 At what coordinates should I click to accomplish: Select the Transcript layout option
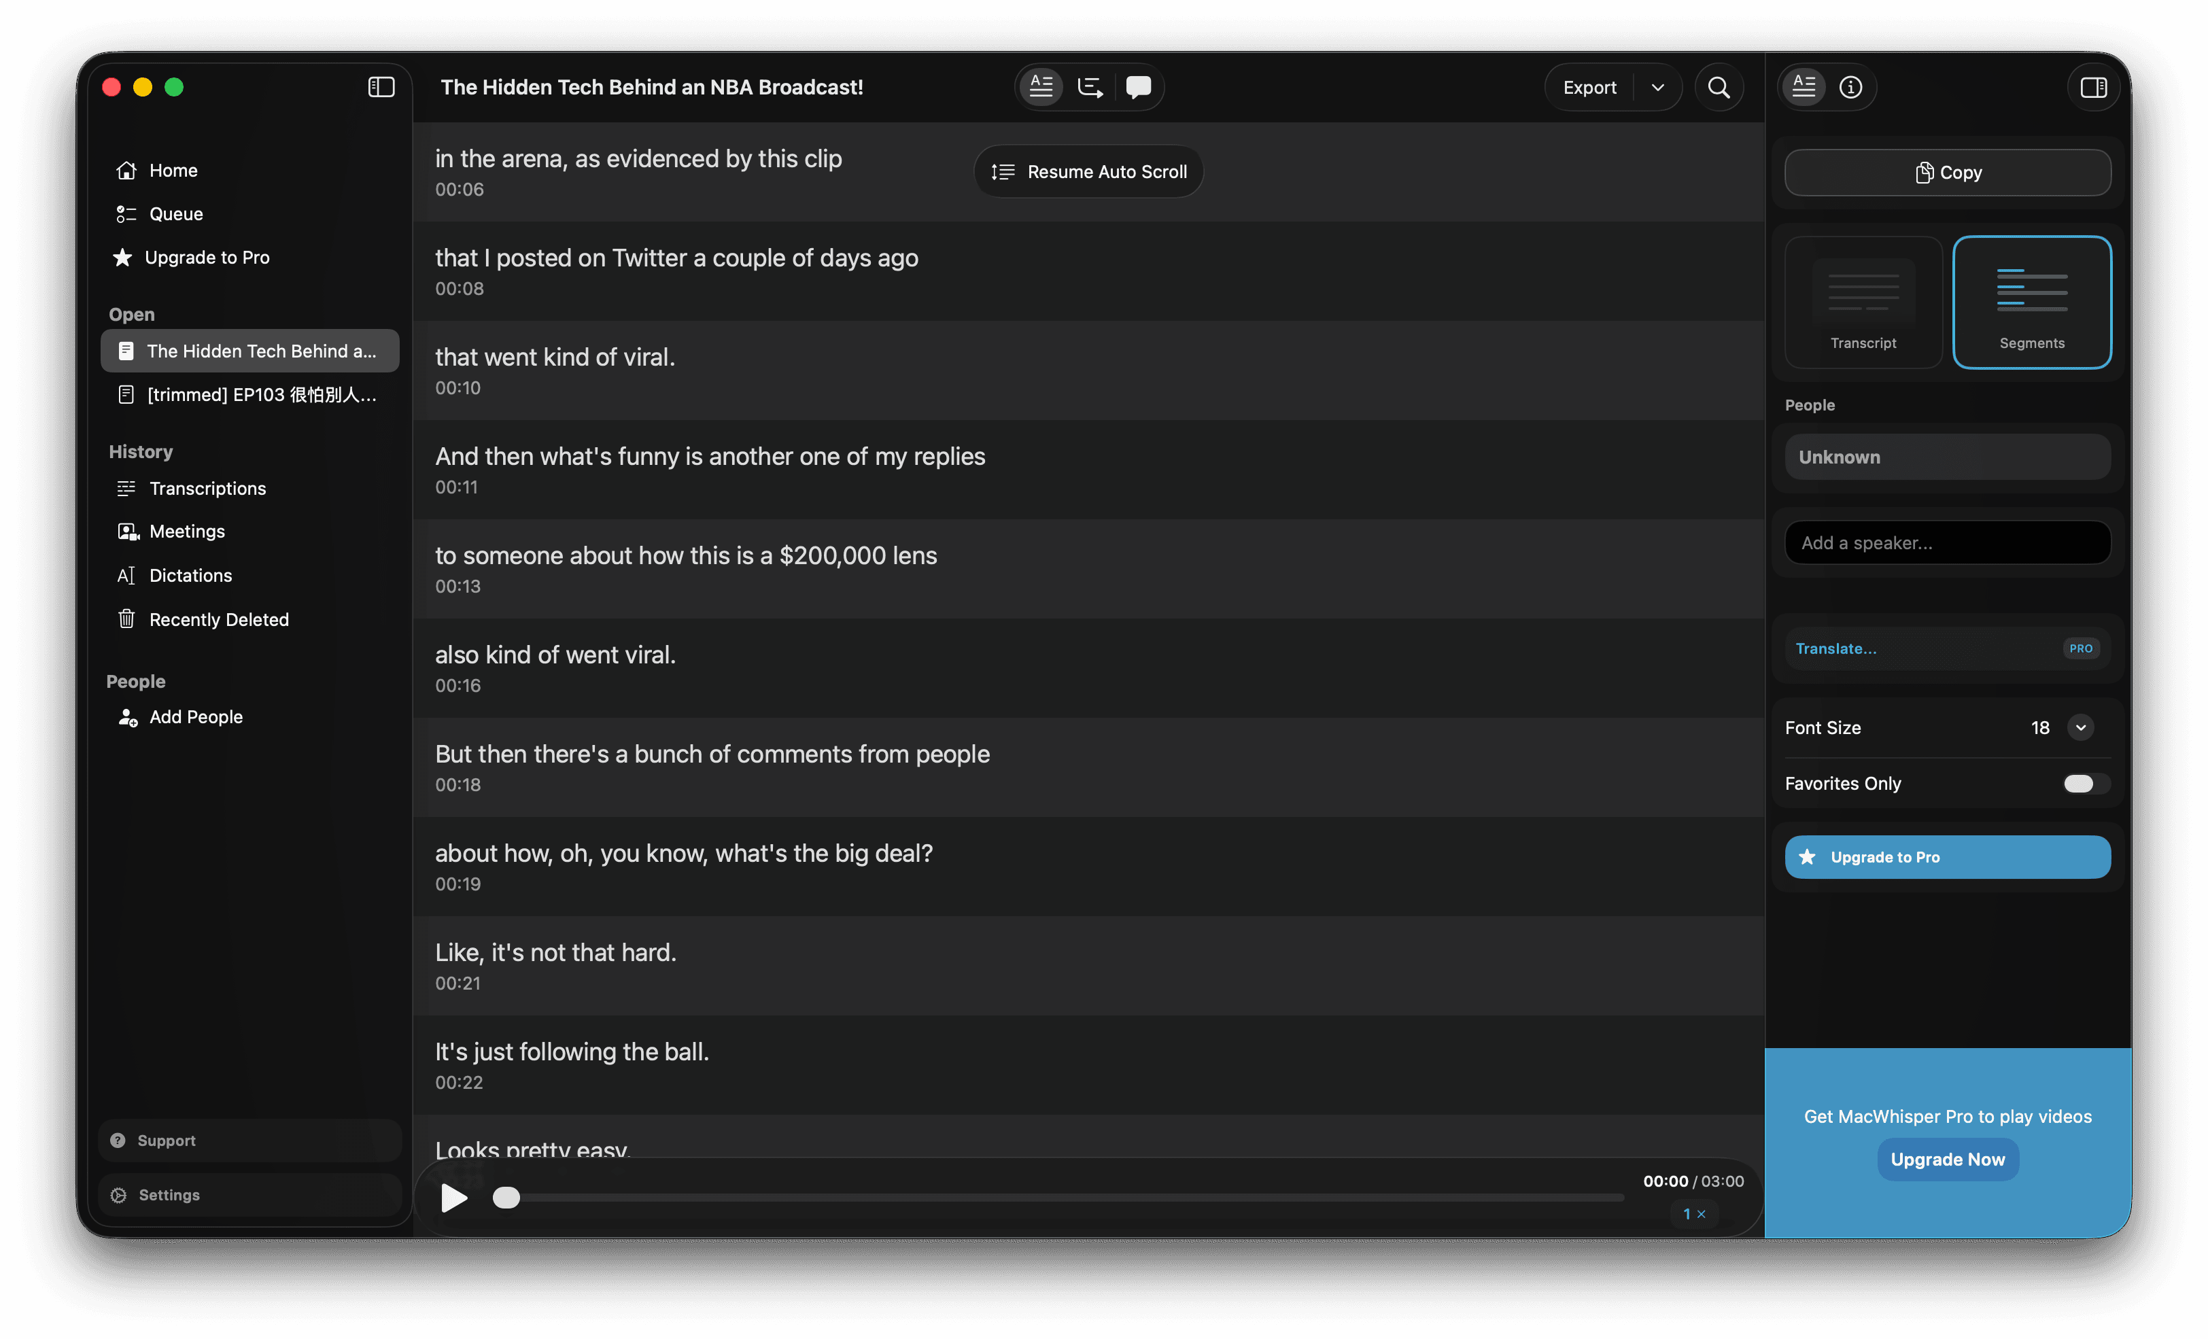1863,302
